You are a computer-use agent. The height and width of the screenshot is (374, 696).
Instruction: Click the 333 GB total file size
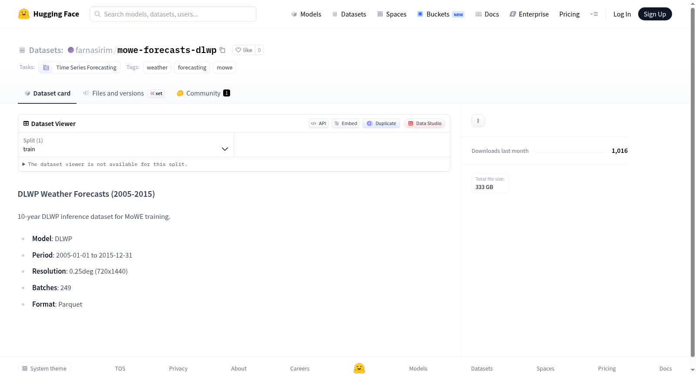tap(484, 187)
